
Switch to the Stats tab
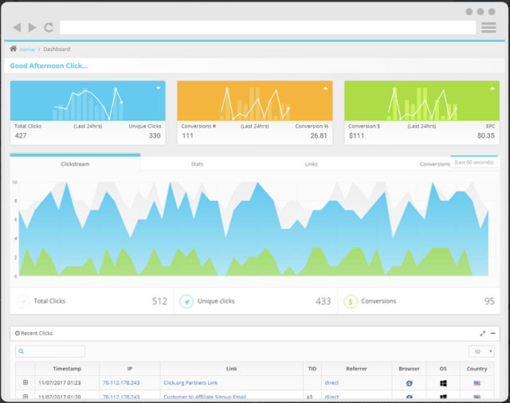pos(197,164)
